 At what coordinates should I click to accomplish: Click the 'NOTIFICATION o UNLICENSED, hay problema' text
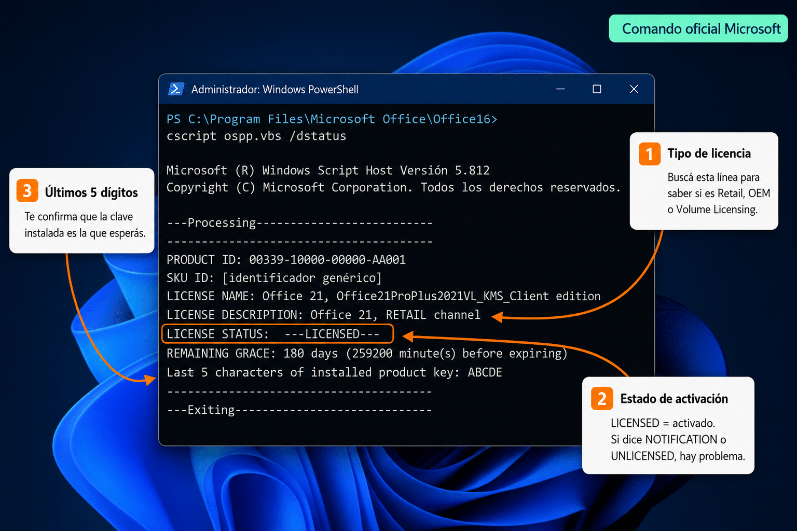678,448
